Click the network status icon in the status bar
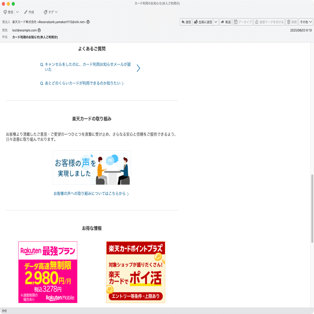The image size is (314, 314). [4, 311]
